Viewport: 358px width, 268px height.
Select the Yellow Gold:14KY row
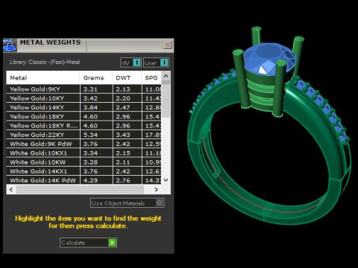click(x=84, y=107)
